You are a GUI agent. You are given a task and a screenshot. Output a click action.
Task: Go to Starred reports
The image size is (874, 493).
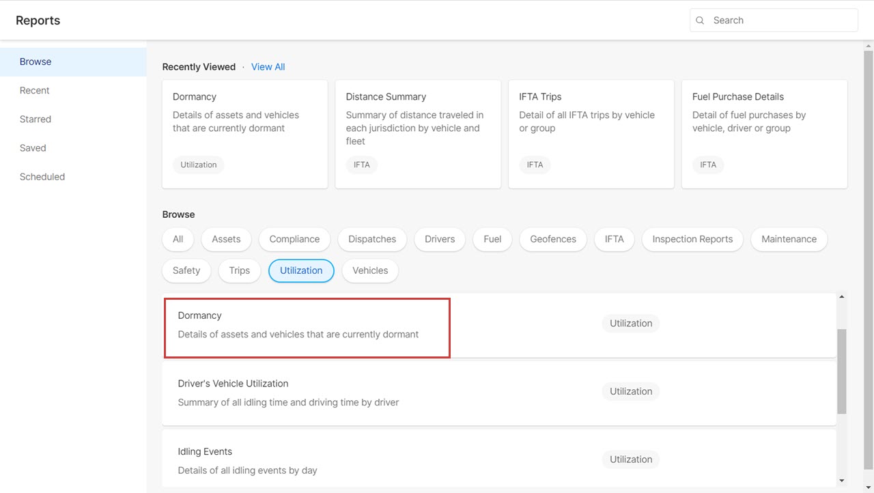[x=73, y=119]
